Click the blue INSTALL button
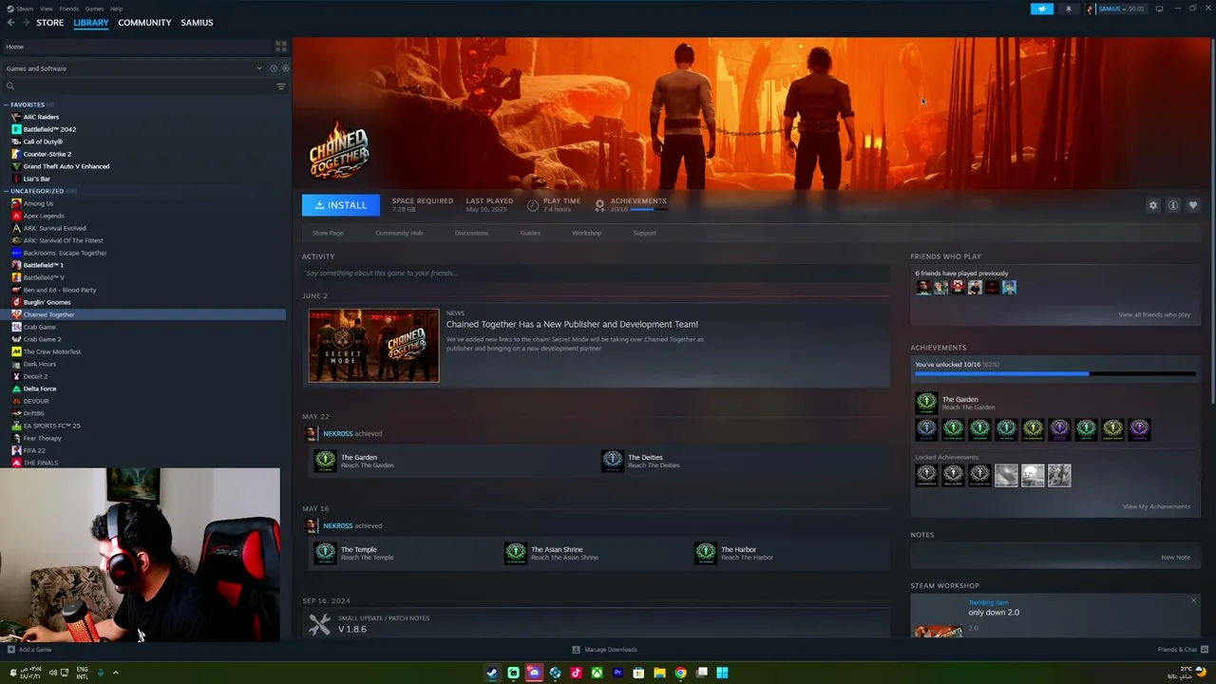Screen dimensions: 1216x684 [341, 205]
